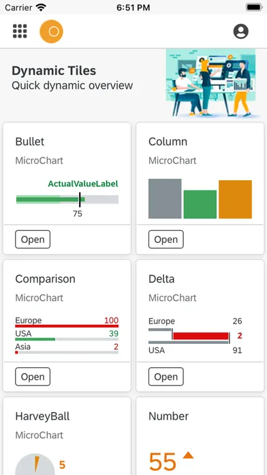Select the gray column chart bar
This screenshot has height=475, width=267.
(165, 199)
